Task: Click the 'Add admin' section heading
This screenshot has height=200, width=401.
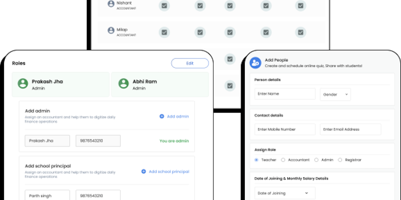Action: (37, 111)
